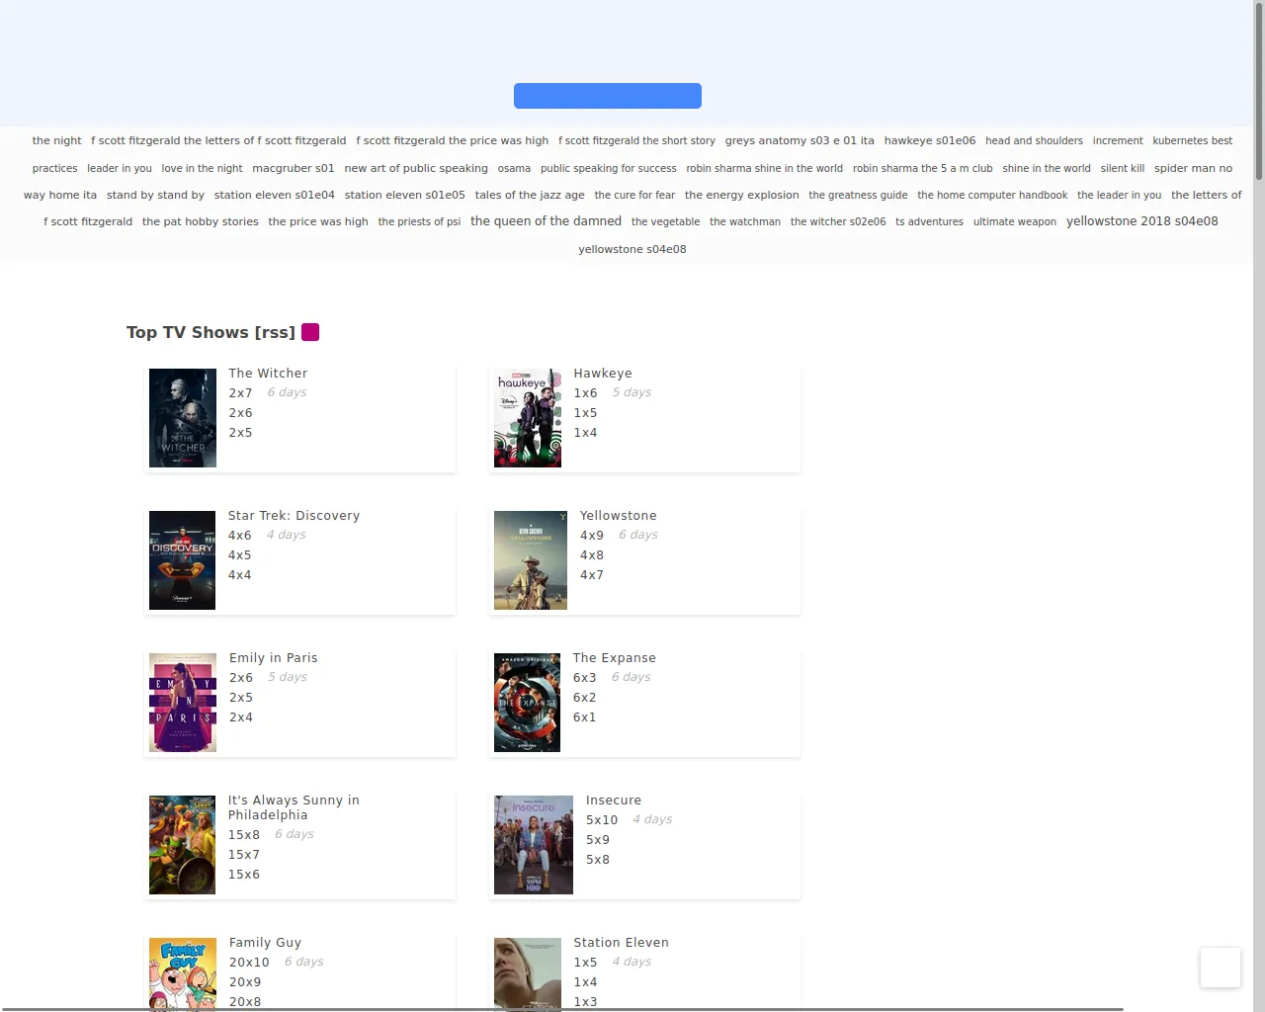
Task: Select The Witcher episode 2x5
Action: click(240, 433)
